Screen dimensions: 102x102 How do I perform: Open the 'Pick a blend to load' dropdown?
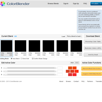(74, 36)
